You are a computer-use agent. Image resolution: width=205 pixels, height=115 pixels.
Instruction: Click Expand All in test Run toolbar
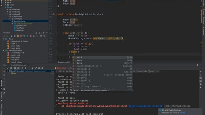[22, 68]
